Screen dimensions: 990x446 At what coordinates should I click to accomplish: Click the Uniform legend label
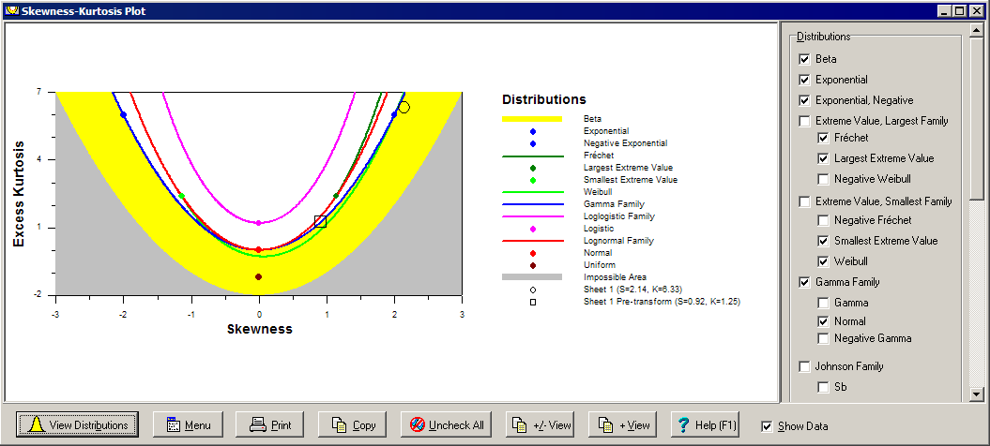coord(600,265)
